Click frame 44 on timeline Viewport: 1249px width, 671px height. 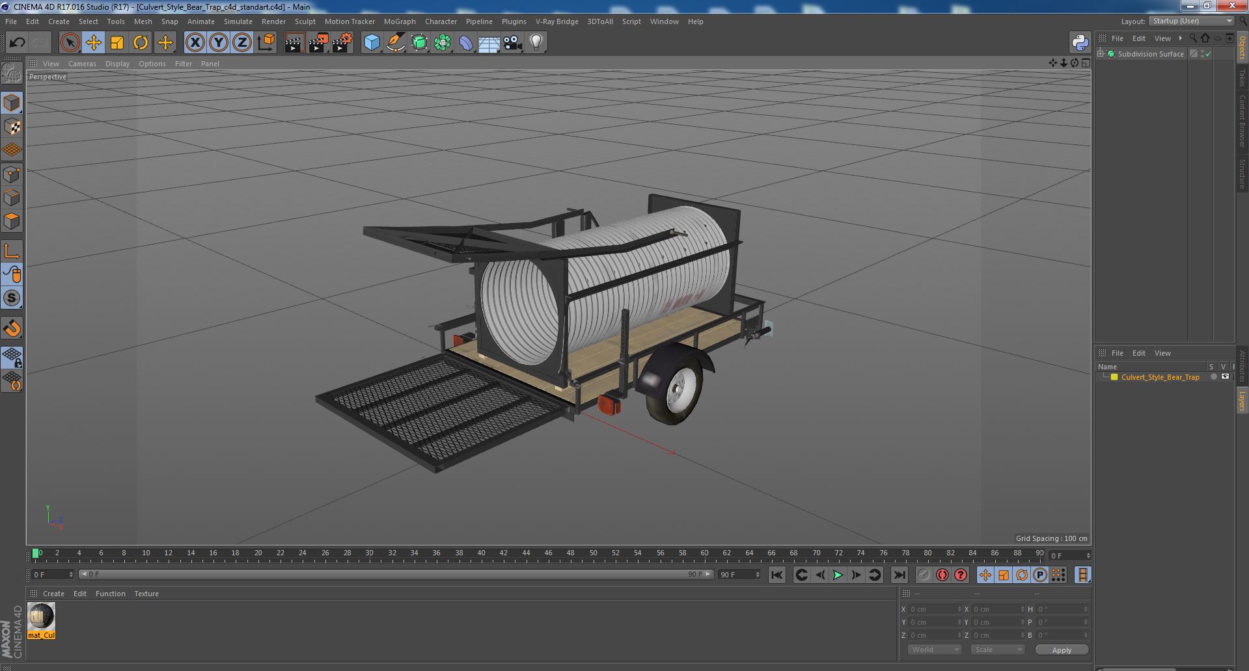(526, 553)
